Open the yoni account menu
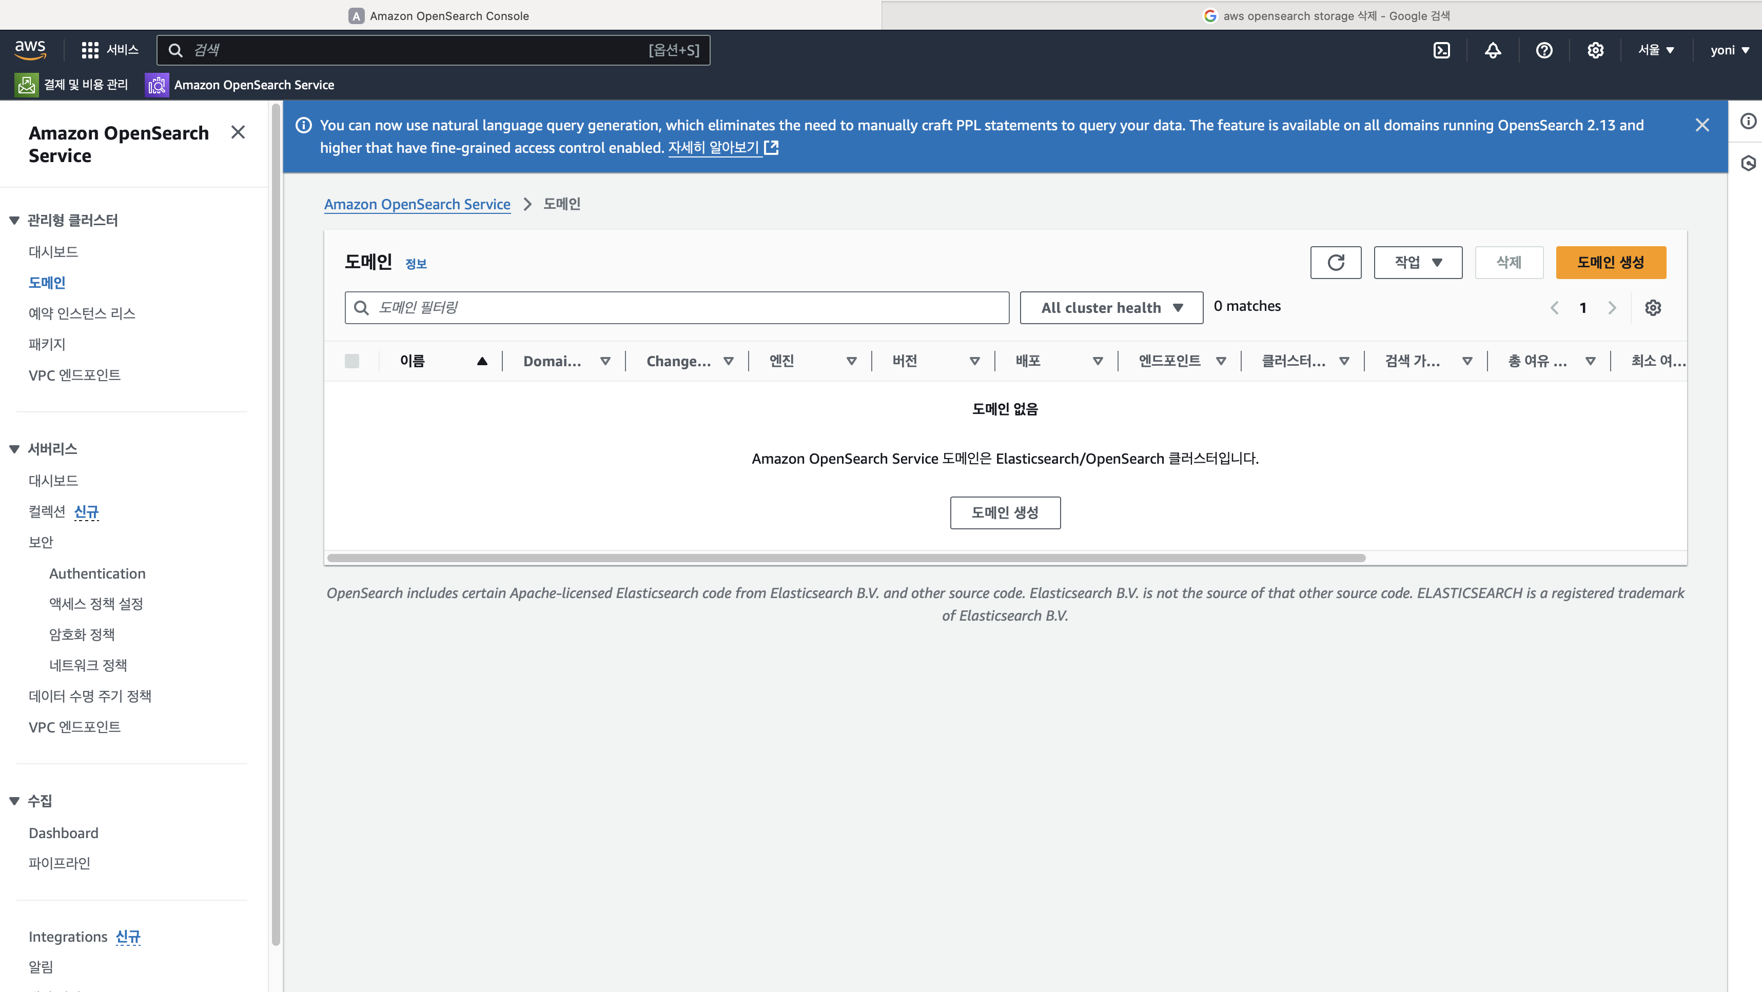The height and width of the screenshot is (992, 1762). pos(1729,50)
